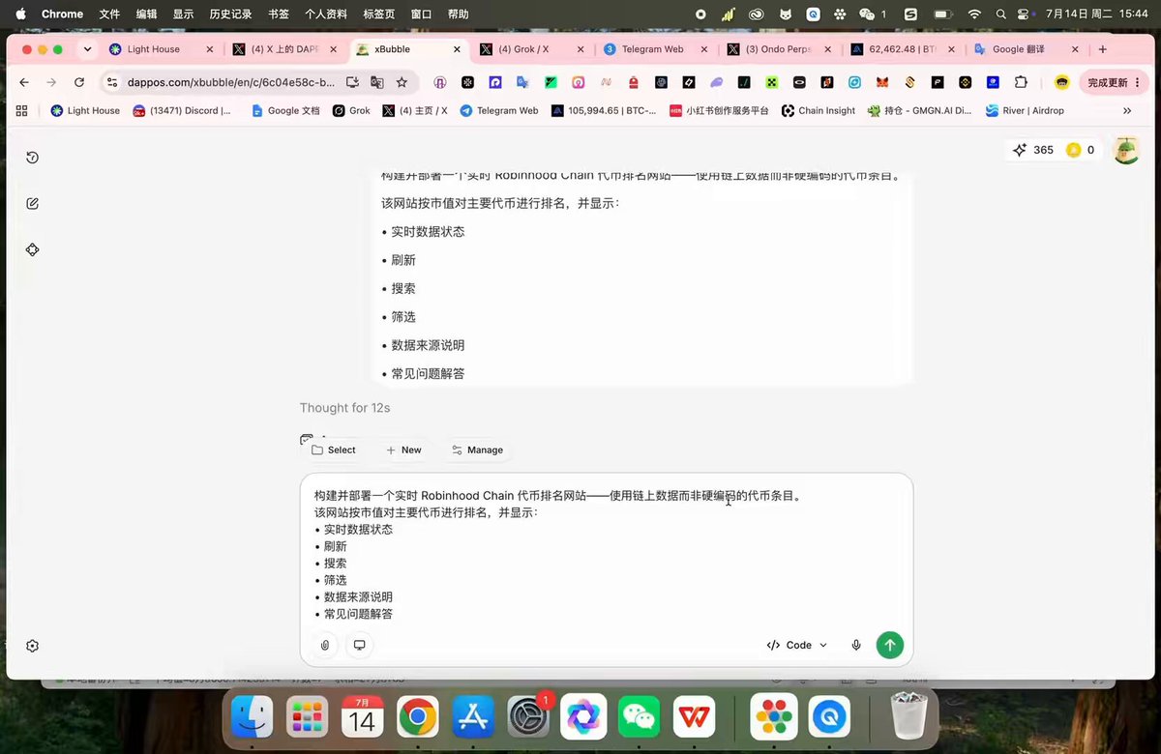The height and width of the screenshot is (754, 1161).
Task: Activate microphone voice input
Action: 856,645
